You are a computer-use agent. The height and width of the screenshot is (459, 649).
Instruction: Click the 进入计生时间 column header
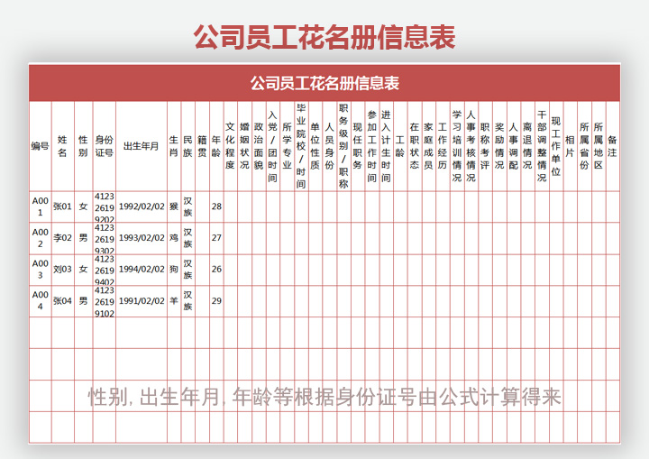click(x=386, y=146)
